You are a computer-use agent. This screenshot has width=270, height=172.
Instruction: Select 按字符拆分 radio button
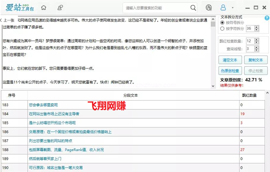coord(222,29)
